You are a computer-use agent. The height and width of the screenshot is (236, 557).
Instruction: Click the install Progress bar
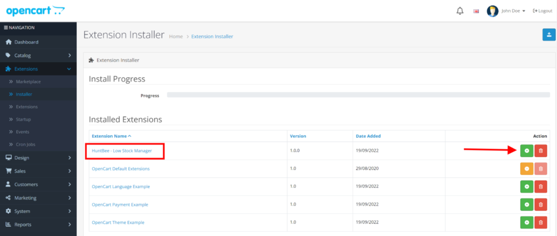pyautogui.click(x=358, y=95)
